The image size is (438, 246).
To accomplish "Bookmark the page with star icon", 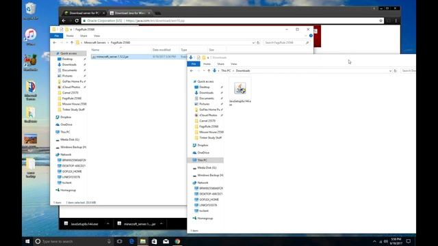I will [381, 20].
